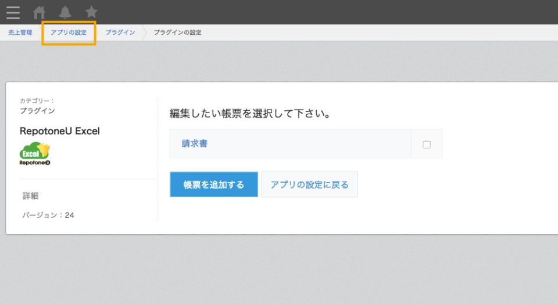Click the 詳細 heading

(x=31, y=195)
